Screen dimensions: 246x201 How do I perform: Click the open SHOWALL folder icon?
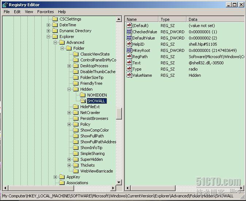[x=83, y=101]
